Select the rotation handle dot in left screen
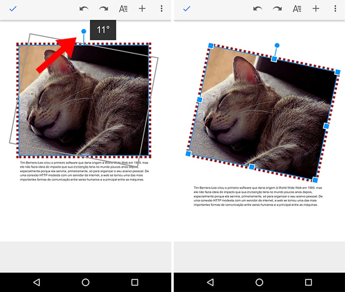 83,32
